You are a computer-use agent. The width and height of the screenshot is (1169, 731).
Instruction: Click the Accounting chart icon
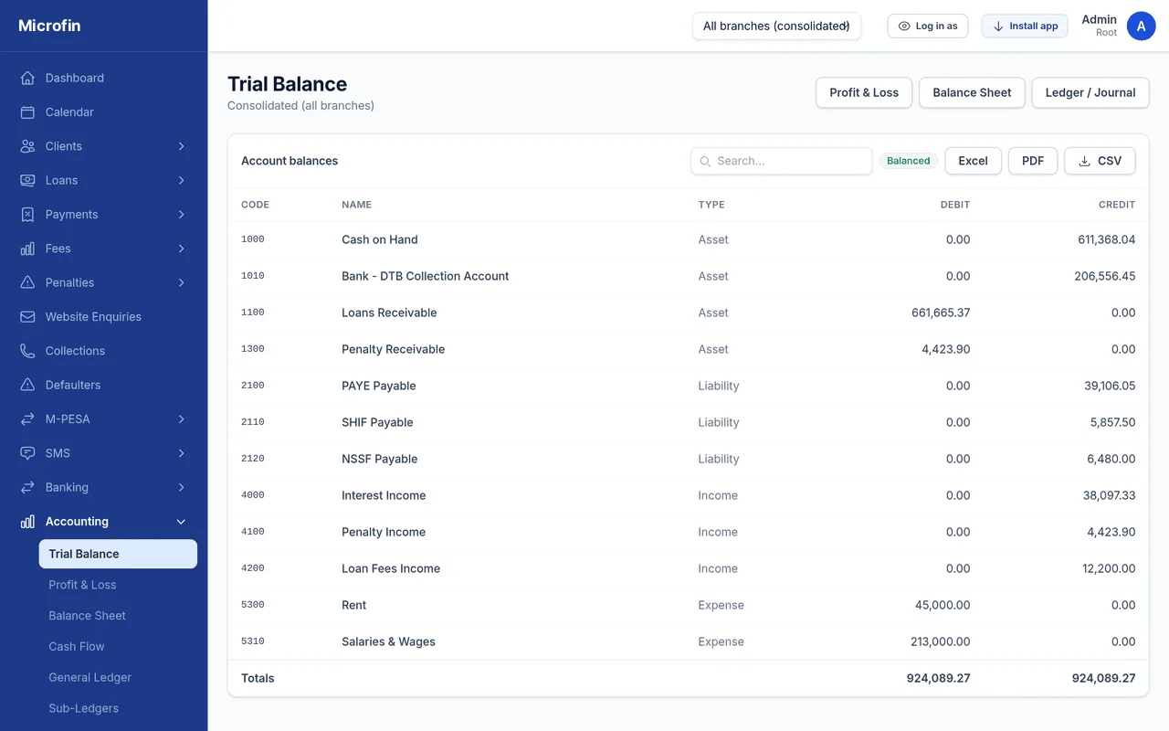(x=27, y=522)
